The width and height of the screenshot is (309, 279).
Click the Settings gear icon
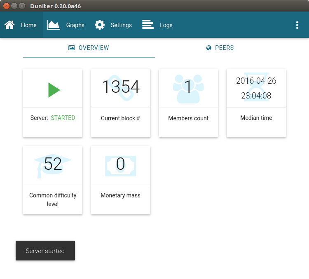(100, 25)
